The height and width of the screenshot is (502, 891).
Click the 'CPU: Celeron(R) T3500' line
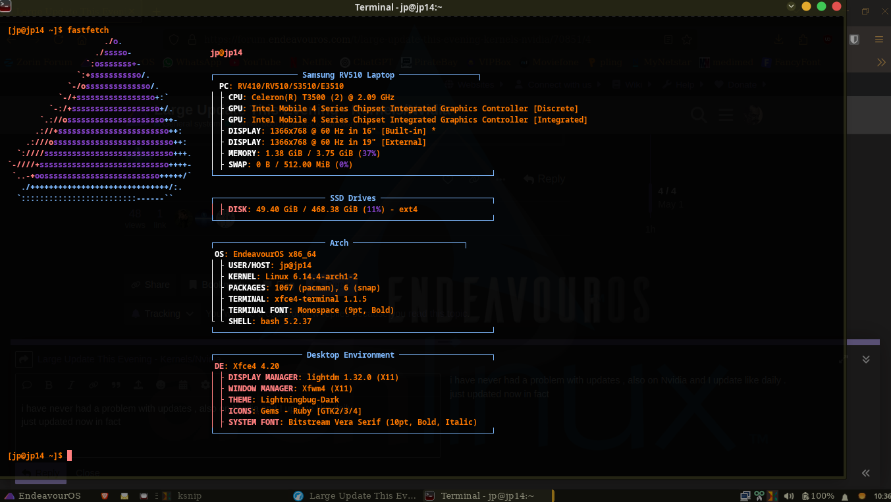tap(311, 98)
